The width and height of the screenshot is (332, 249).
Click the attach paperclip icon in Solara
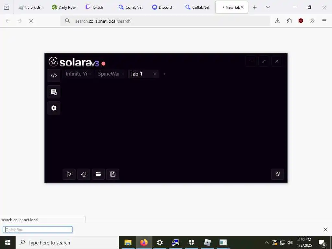click(278, 174)
